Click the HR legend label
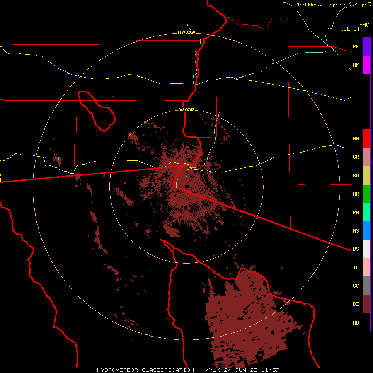 pyautogui.click(x=356, y=194)
